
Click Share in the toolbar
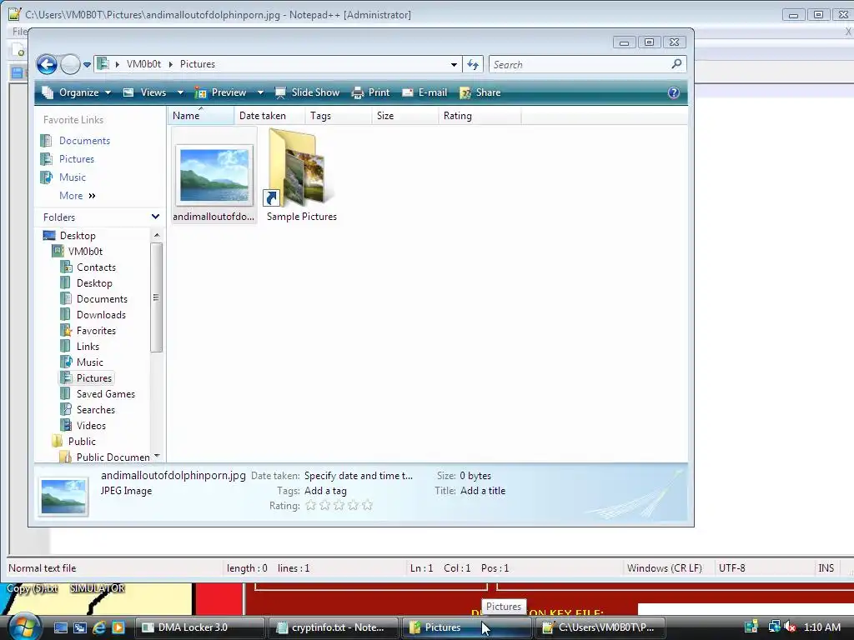pos(480,92)
